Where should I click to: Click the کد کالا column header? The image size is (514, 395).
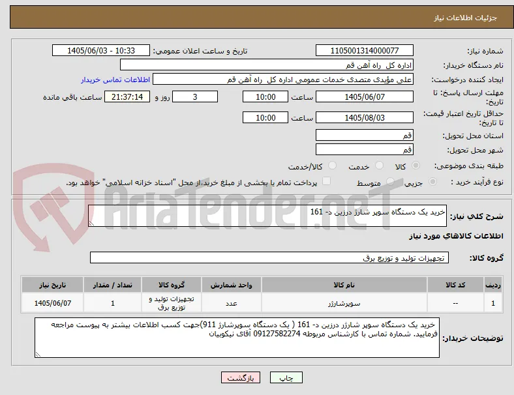point(455,285)
